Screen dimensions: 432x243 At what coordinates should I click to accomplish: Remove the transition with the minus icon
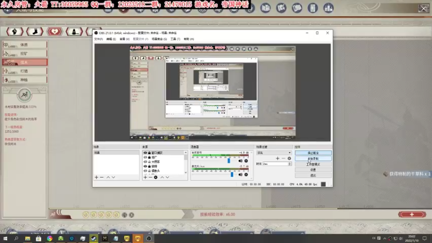click(x=283, y=158)
